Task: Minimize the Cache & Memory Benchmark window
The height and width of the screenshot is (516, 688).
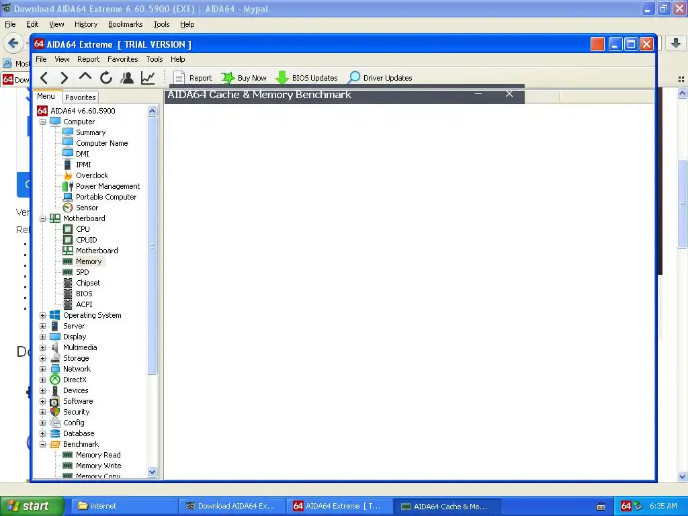Action: pyautogui.click(x=478, y=94)
